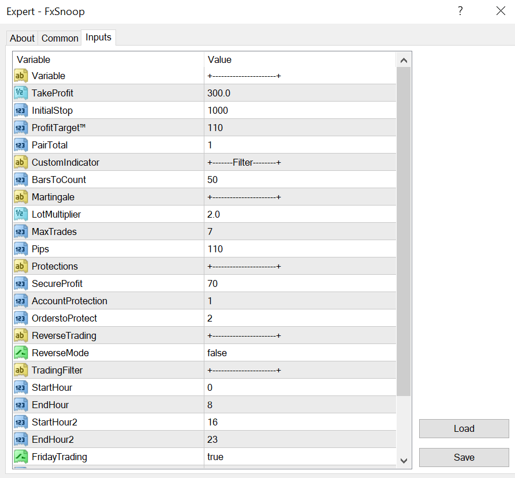Click the Protections string icon
Viewport: 515px width, 478px height.
(x=21, y=266)
